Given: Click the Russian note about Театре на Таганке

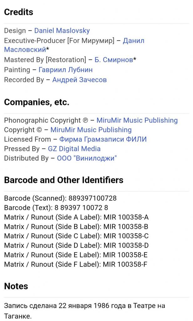Looking at the screenshot, I should point(85,311).
